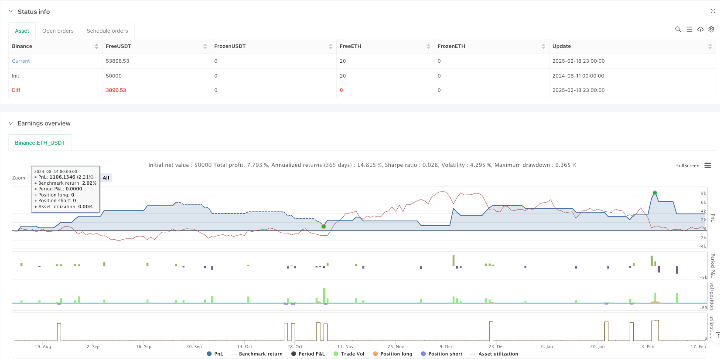Click the green marker on PnL peak
The width and height of the screenshot is (720, 359).
(655, 193)
